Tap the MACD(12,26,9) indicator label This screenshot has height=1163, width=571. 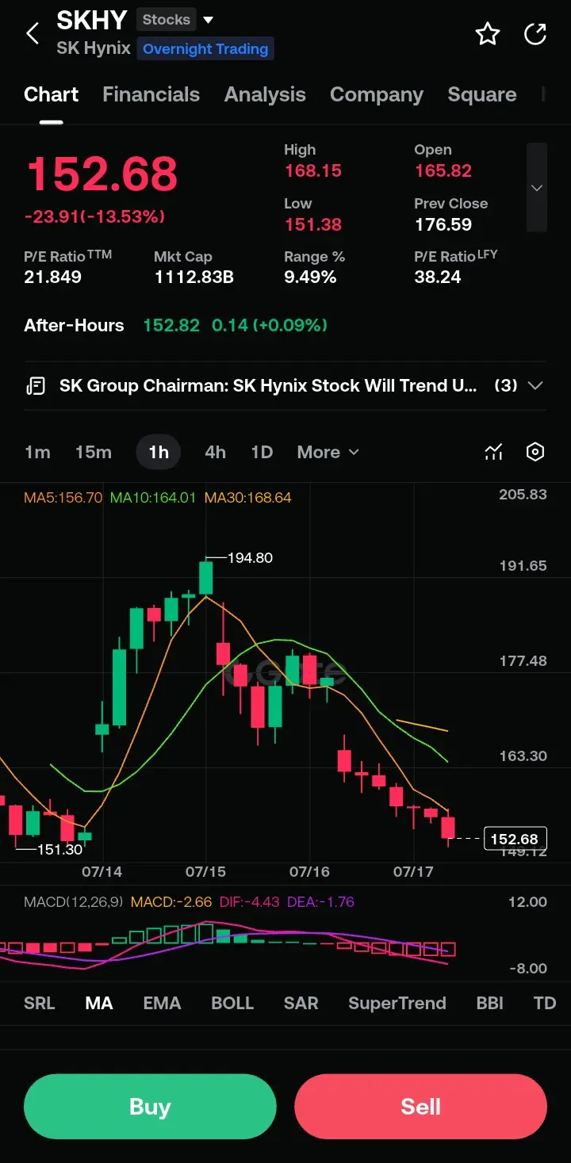(x=73, y=902)
